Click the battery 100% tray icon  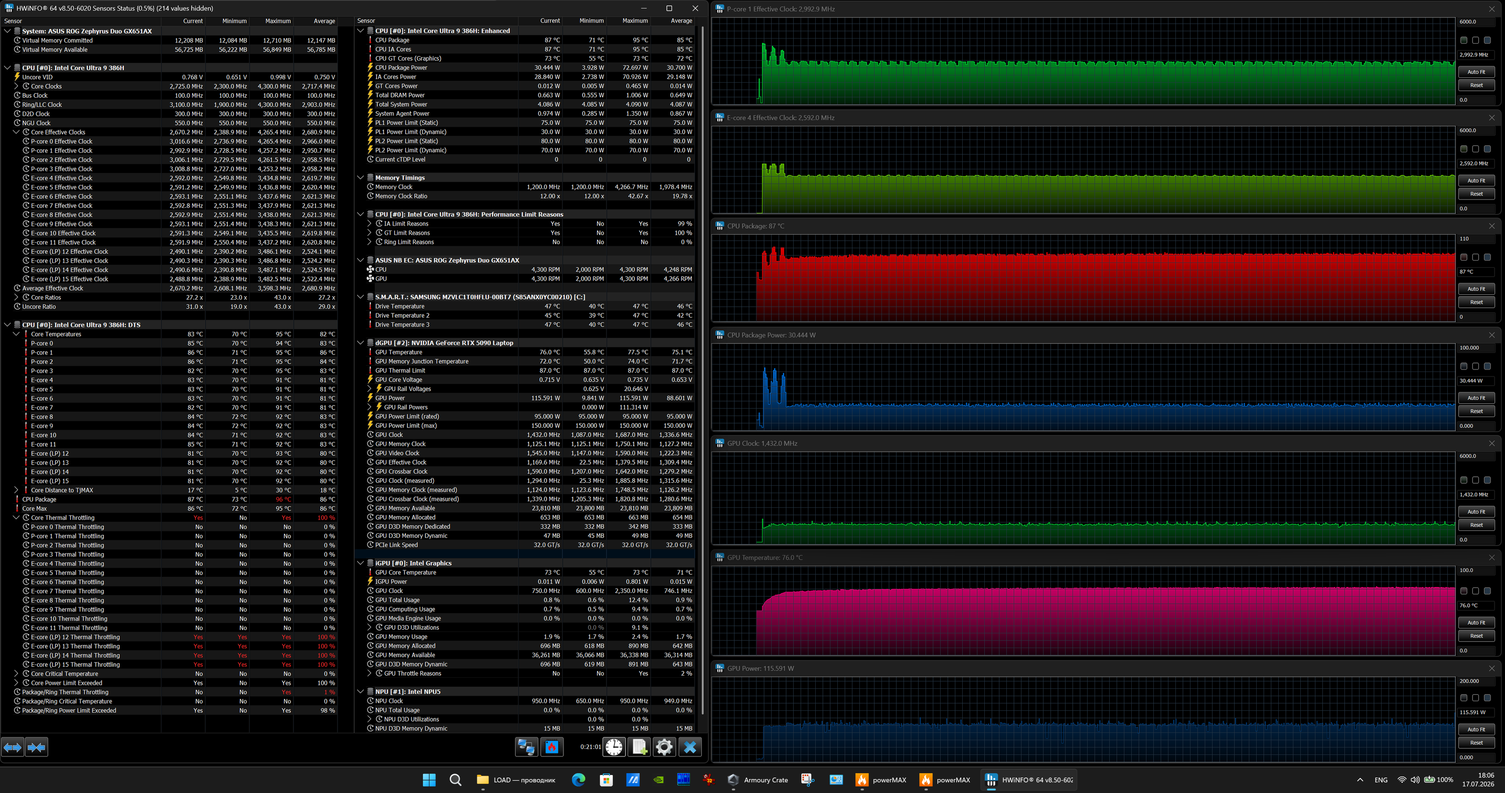click(1438, 779)
